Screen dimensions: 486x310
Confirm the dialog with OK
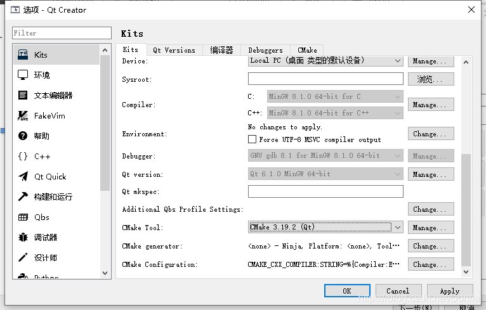(x=347, y=291)
